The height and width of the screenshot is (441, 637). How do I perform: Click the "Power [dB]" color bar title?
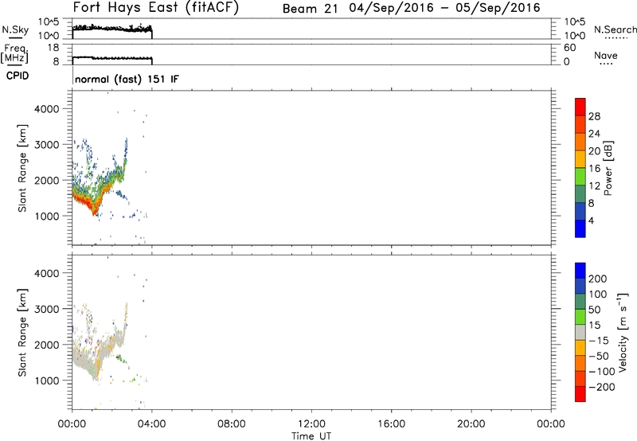pyautogui.click(x=608, y=168)
